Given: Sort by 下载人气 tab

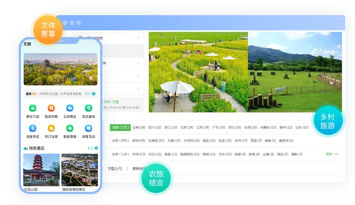Looking at the screenshot, I should point(114,169).
